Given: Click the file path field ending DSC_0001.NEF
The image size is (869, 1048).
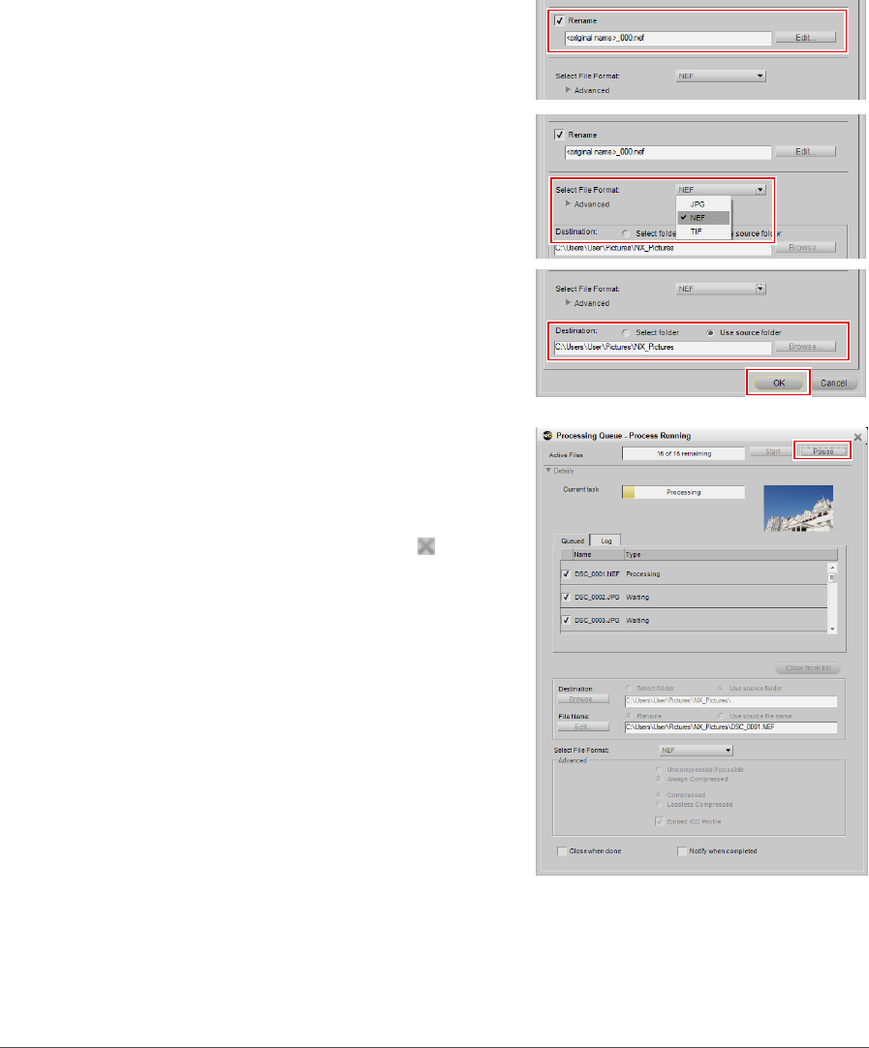Looking at the screenshot, I should (730, 727).
